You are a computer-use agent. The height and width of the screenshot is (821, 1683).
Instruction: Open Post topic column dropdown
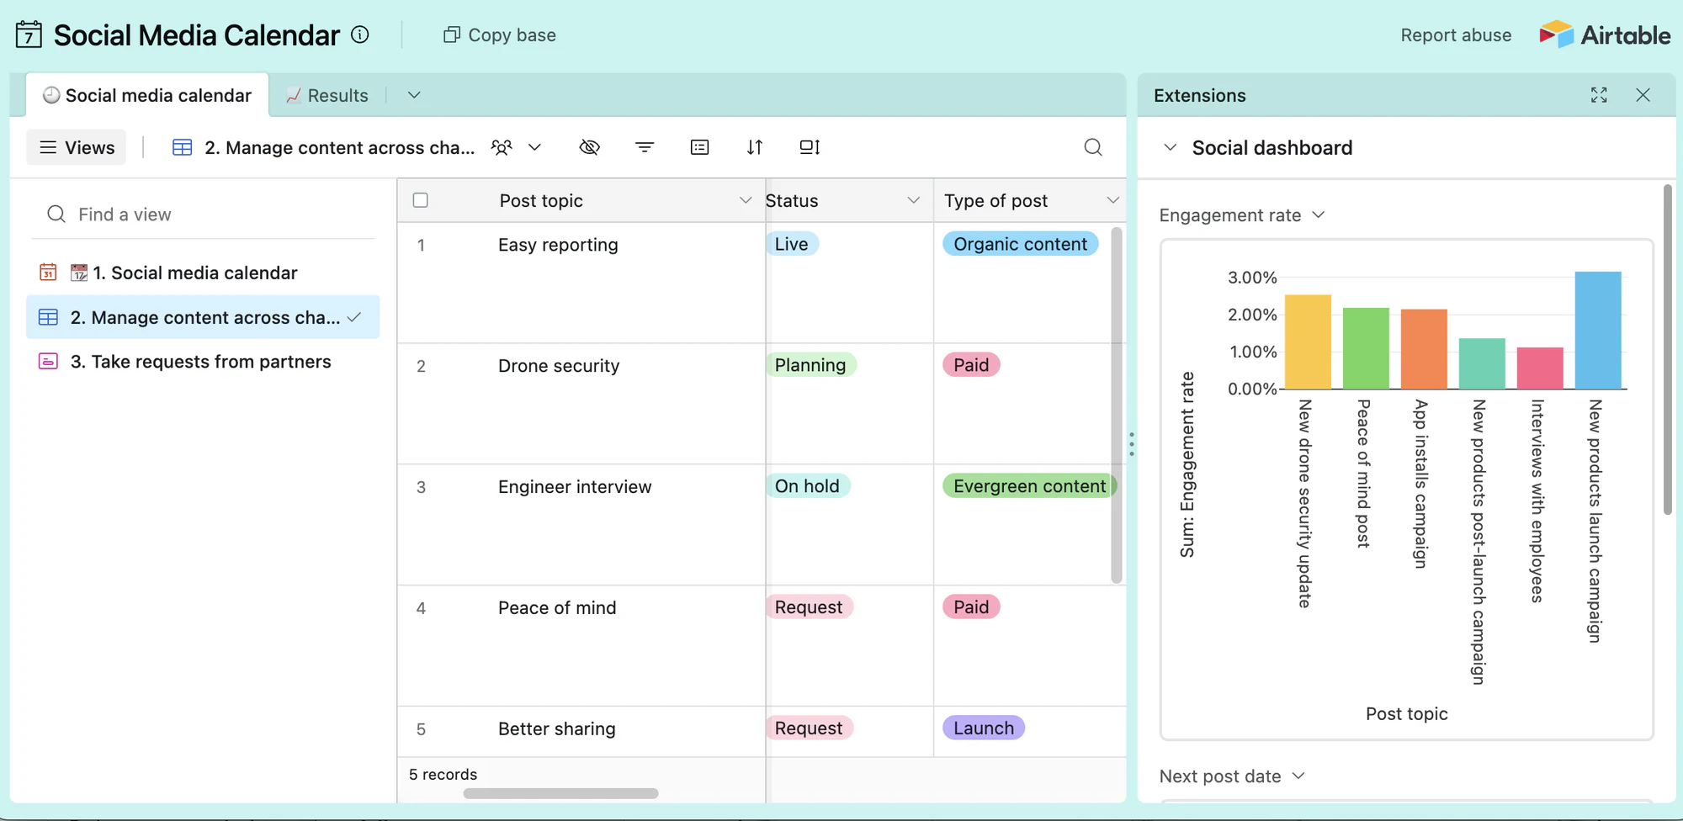click(745, 200)
